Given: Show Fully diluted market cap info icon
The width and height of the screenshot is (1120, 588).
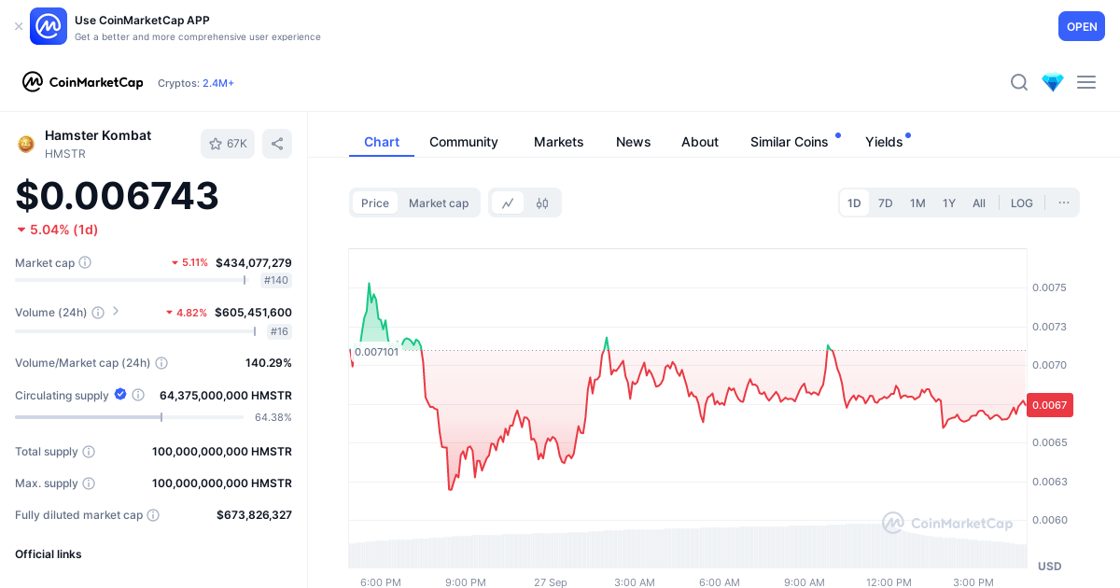Looking at the screenshot, I should pyautogui.click(x=153, y=515).
